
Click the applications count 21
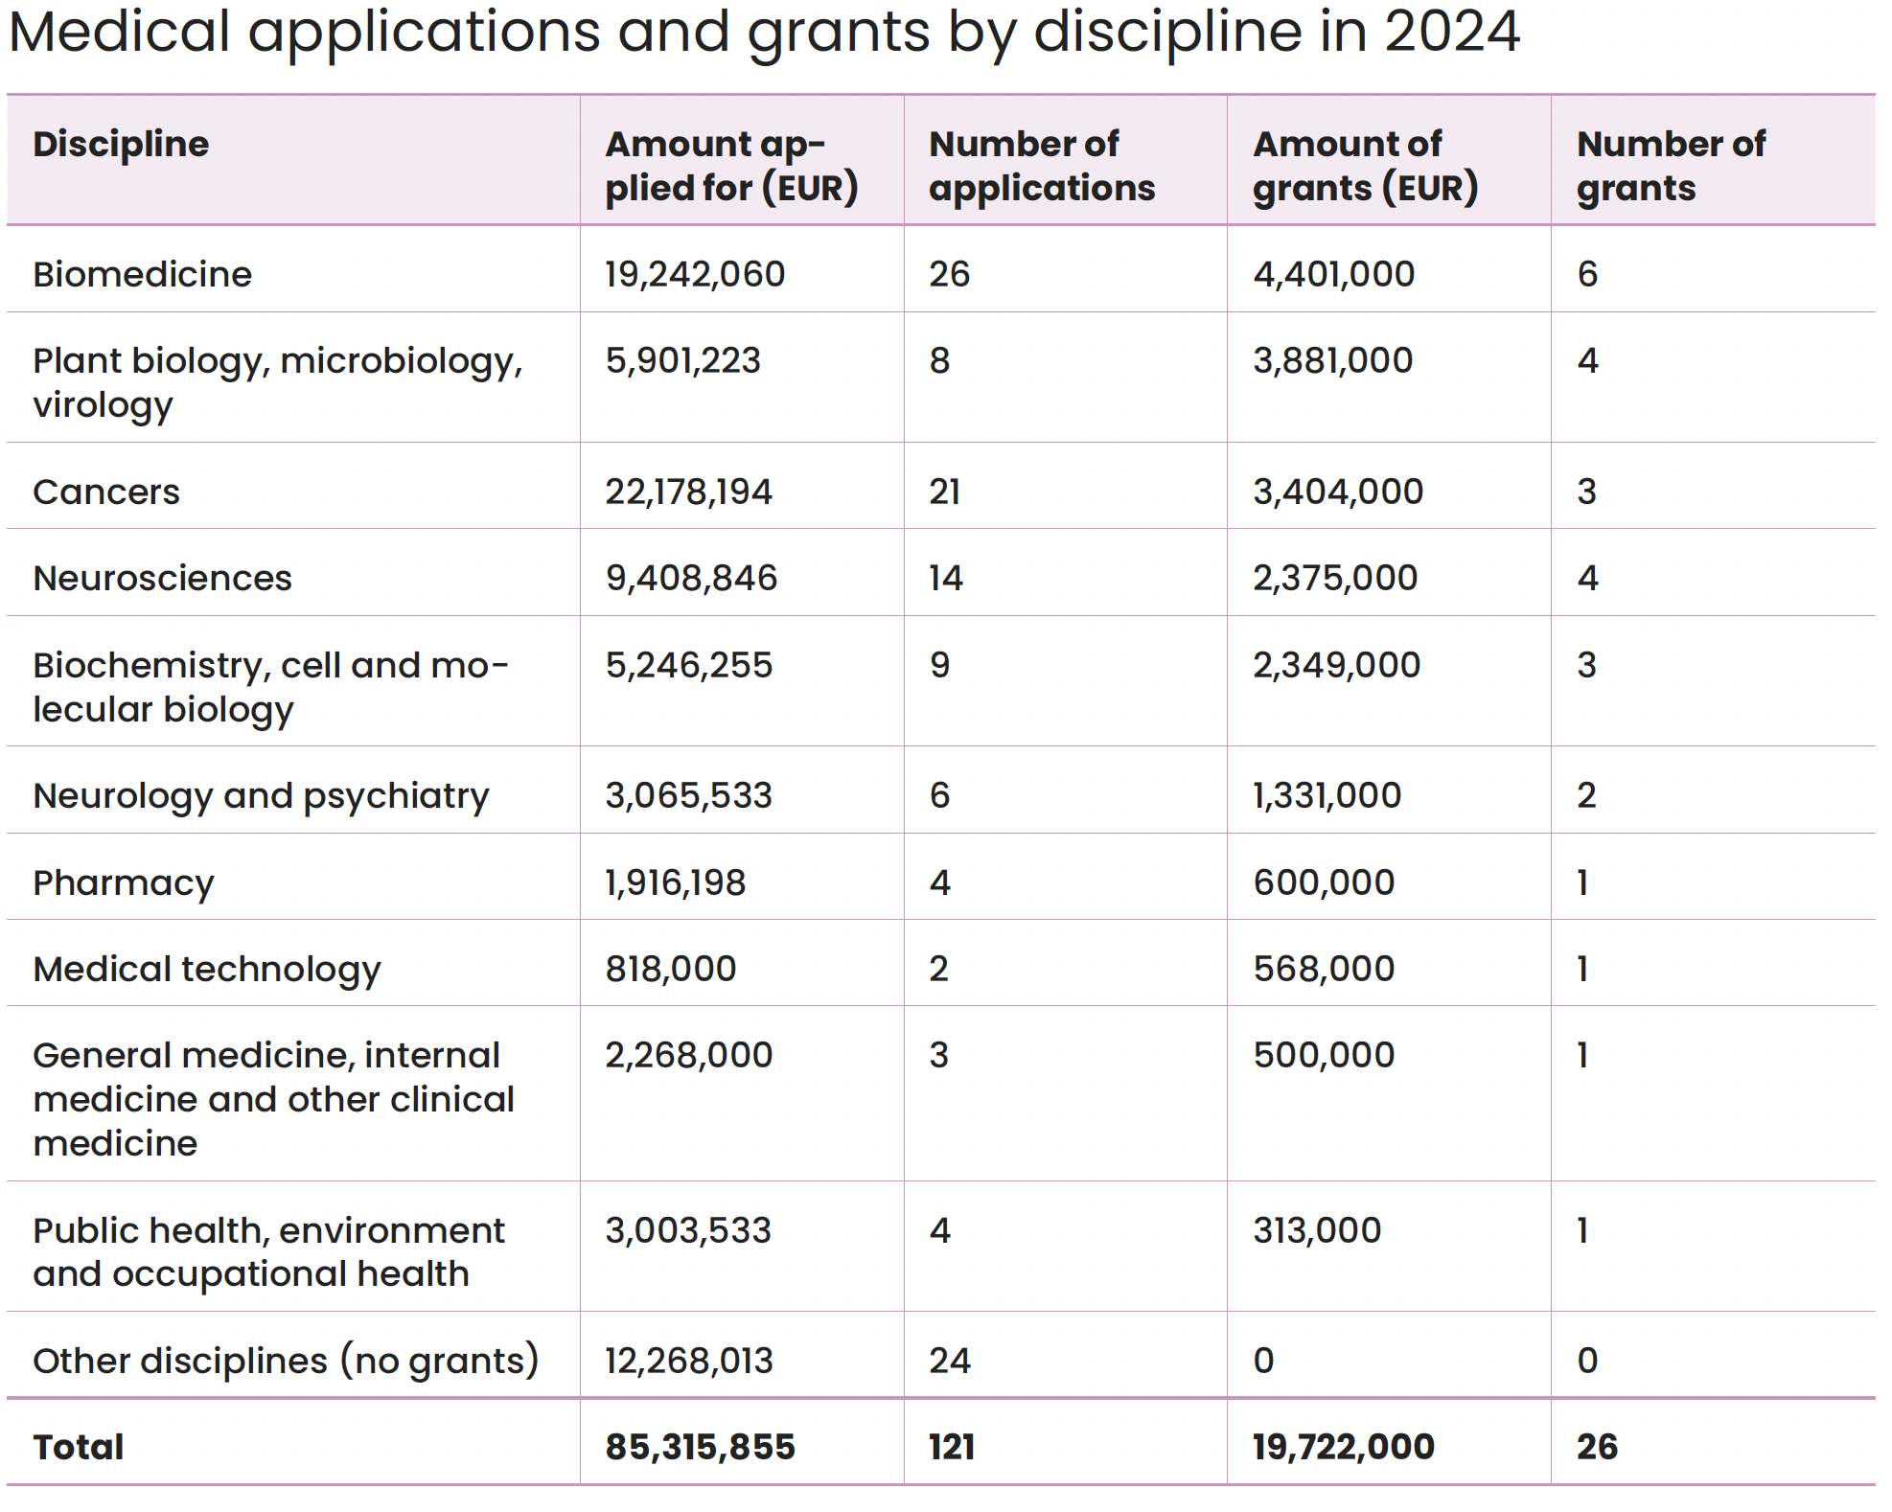pyautogui.click(x=945, y=492)
